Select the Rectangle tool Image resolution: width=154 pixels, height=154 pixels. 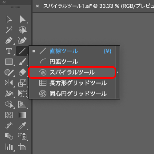[9, 61]
